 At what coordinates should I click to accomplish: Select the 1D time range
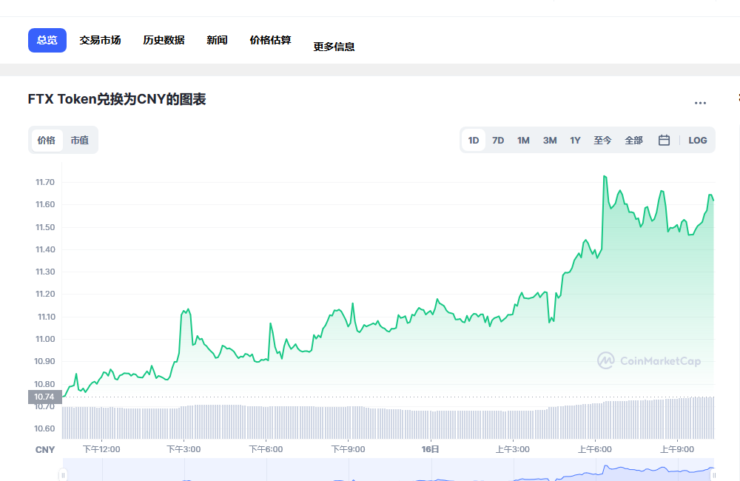[474, 140]
